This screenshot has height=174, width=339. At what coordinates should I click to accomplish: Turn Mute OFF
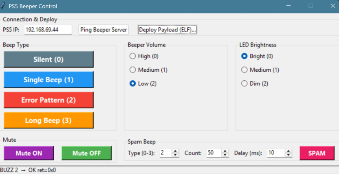86,153
